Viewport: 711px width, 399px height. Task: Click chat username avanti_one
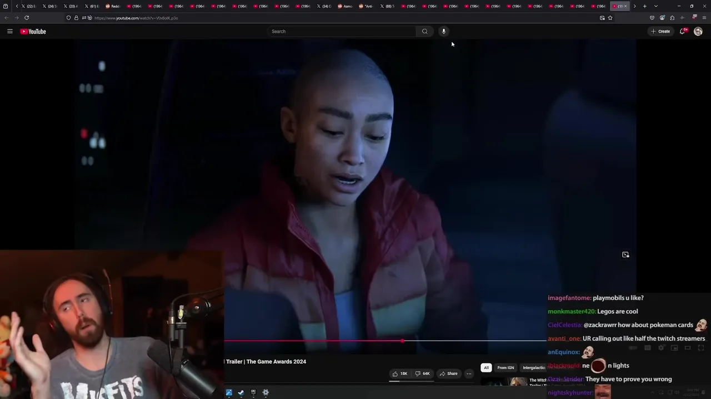point(564,339)
